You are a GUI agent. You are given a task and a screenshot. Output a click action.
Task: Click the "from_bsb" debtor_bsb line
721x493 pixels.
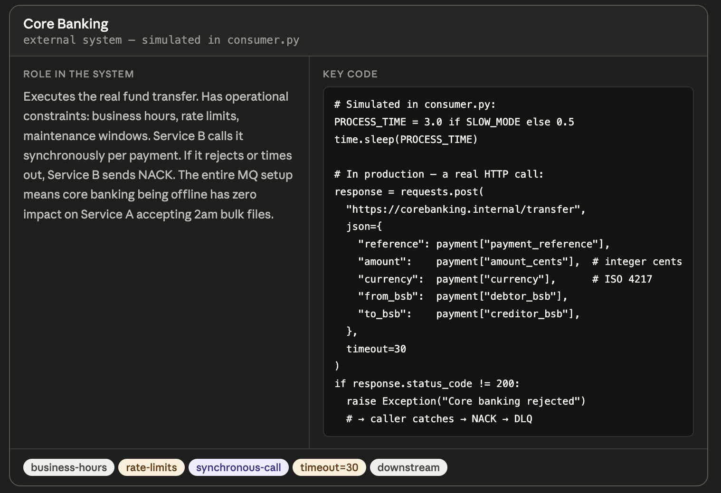tap(463, 296)
